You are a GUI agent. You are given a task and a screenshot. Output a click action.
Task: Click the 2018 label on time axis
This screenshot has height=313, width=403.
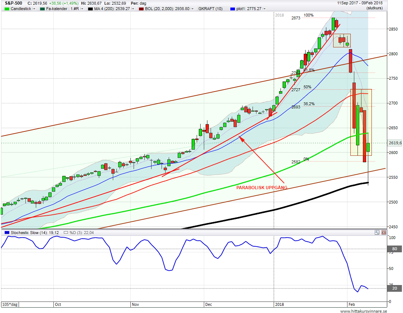click(x=279, y=304)
